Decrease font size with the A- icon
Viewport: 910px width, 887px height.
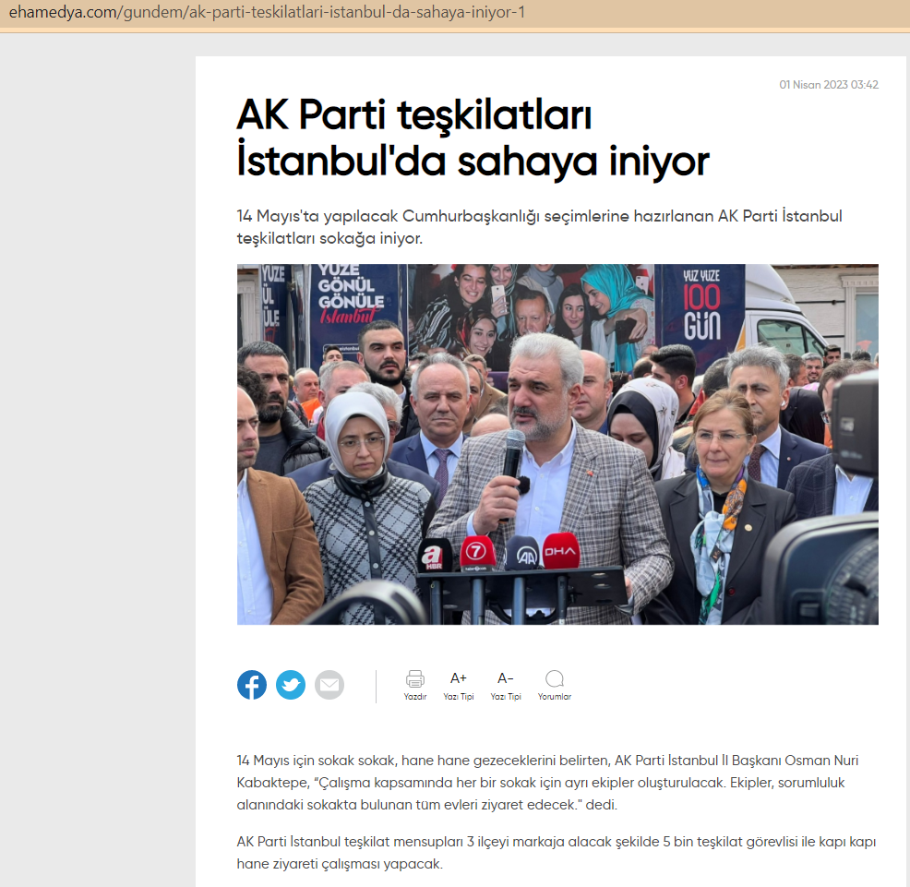[506, 678]
